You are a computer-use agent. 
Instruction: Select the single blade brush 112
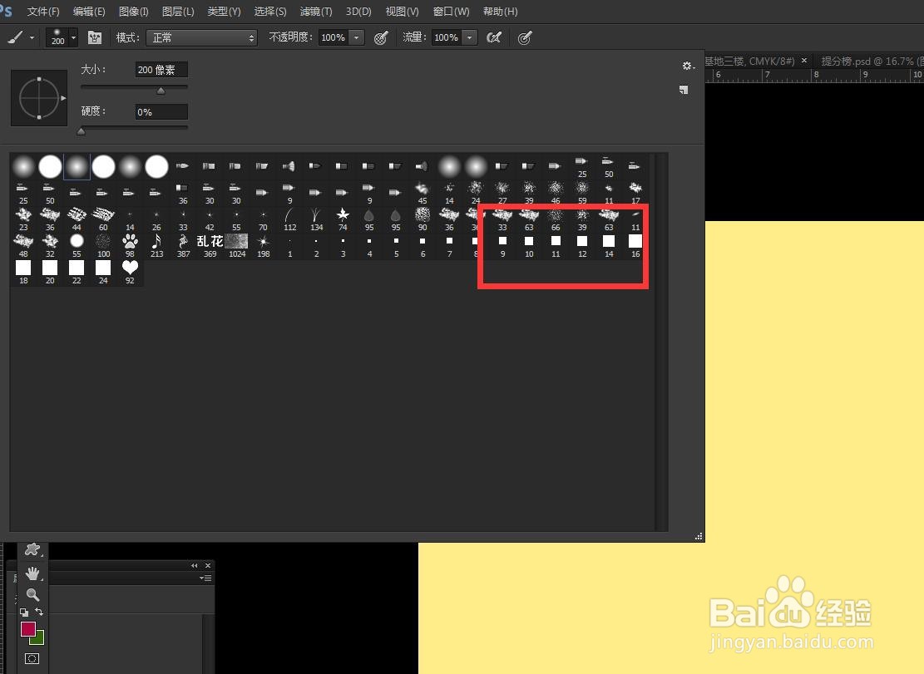click(x=290, y=219)
